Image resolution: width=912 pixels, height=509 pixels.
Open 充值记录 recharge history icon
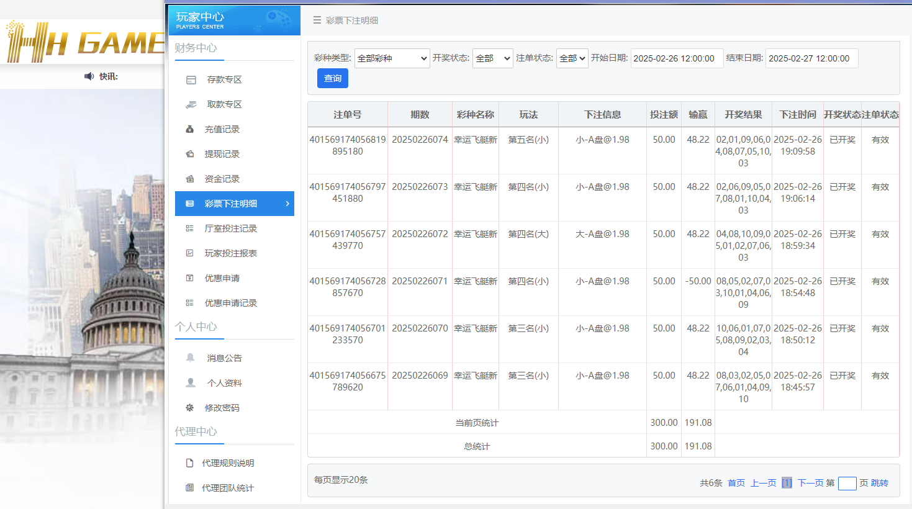point(191,129)
